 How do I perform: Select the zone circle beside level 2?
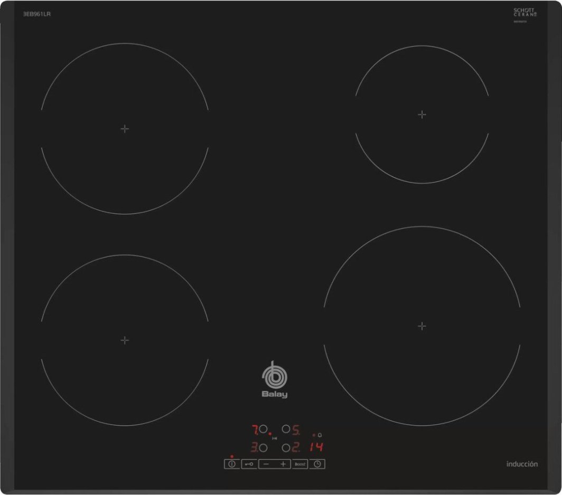286,448
